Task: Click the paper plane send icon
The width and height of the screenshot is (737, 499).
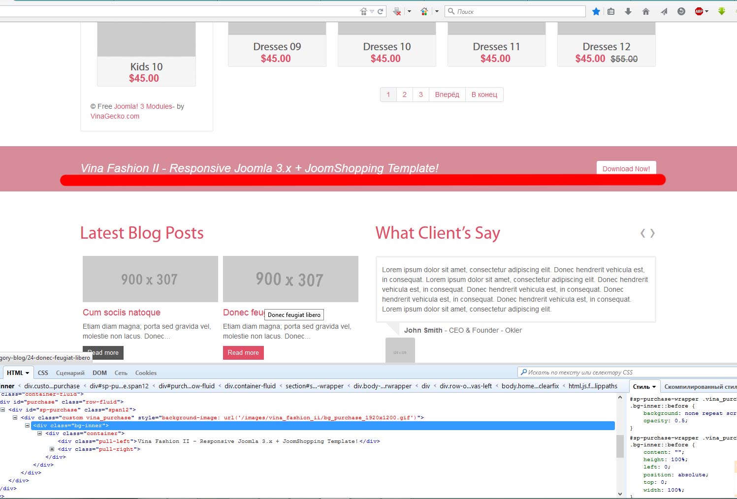Action: tap(664, 11)
